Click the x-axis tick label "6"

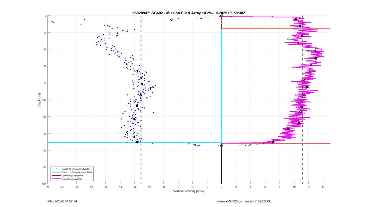265,187
